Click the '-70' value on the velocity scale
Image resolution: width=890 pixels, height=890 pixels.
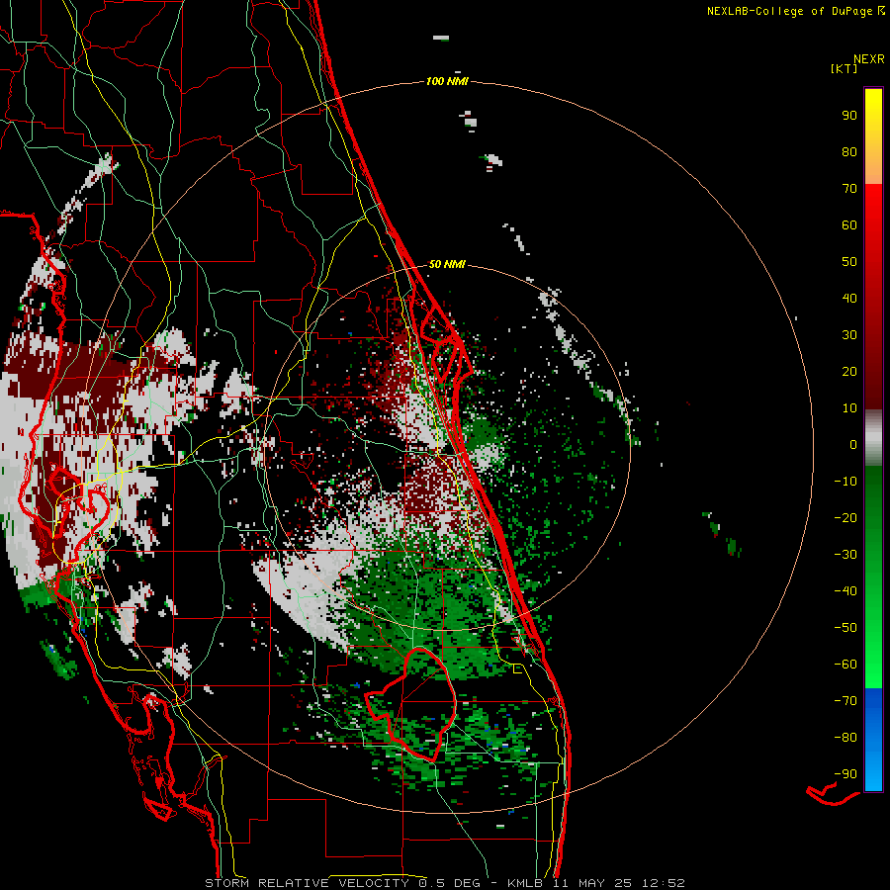coord(845,700)
